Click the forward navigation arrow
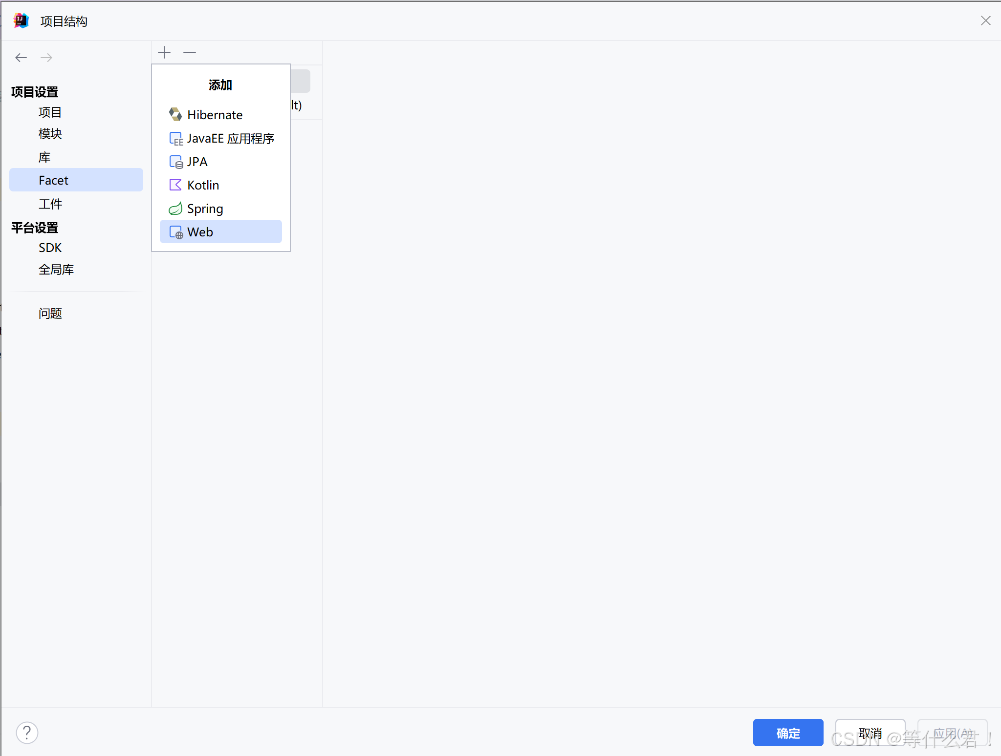Viewport: 1001px width, 756px height. tap(46, 58)
